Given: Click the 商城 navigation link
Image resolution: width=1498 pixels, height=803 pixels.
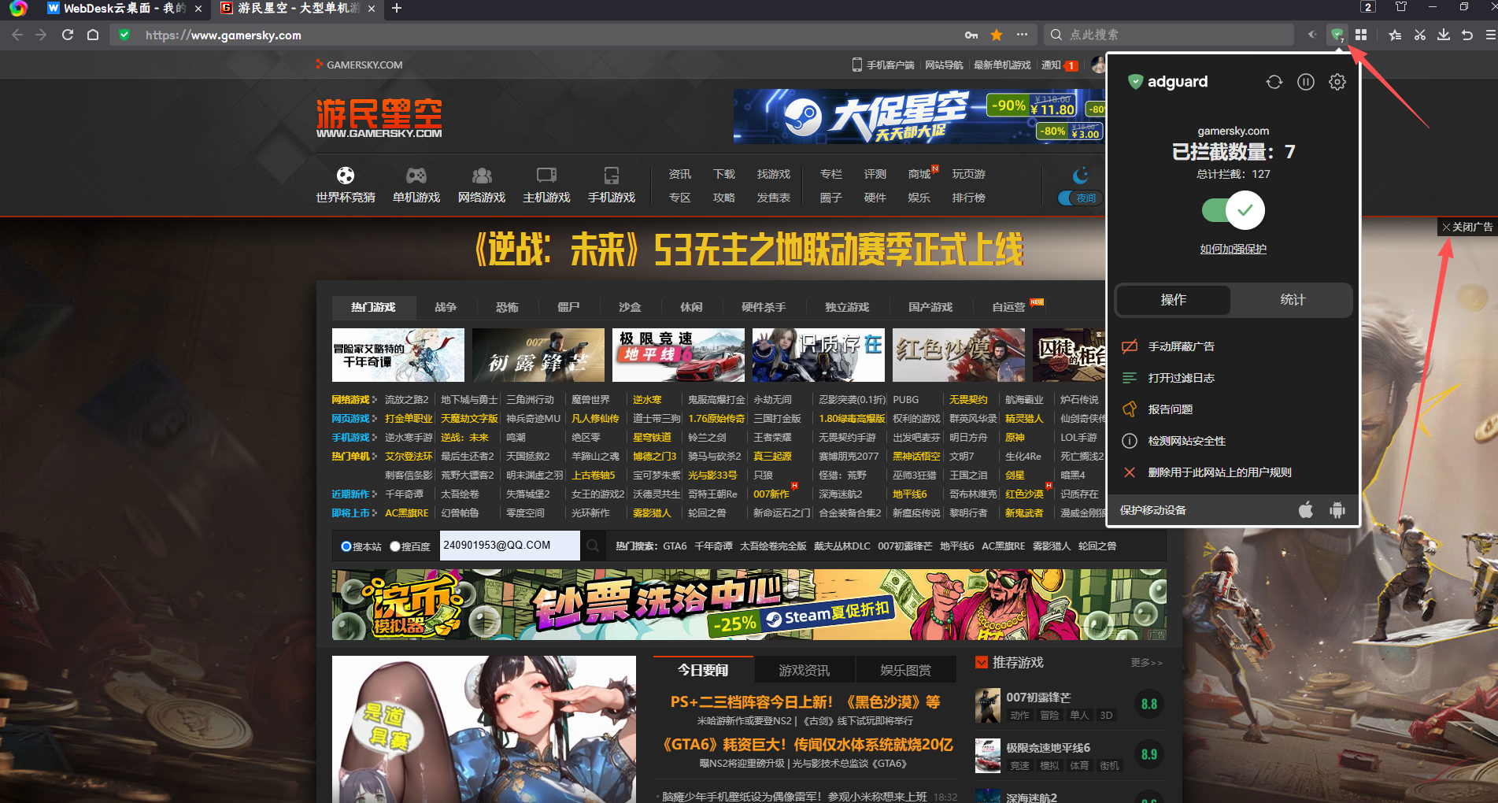Looking at the screenshot, I should (919, 174).
